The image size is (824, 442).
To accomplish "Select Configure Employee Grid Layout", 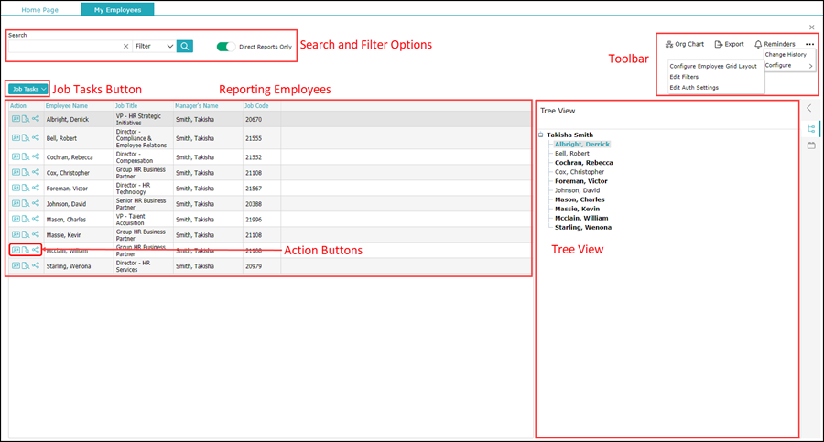I will 712,66.
